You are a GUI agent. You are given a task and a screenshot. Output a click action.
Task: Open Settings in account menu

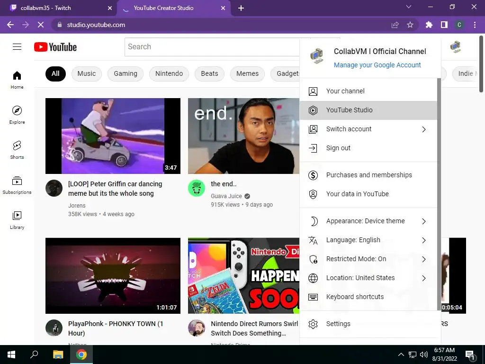368,324
